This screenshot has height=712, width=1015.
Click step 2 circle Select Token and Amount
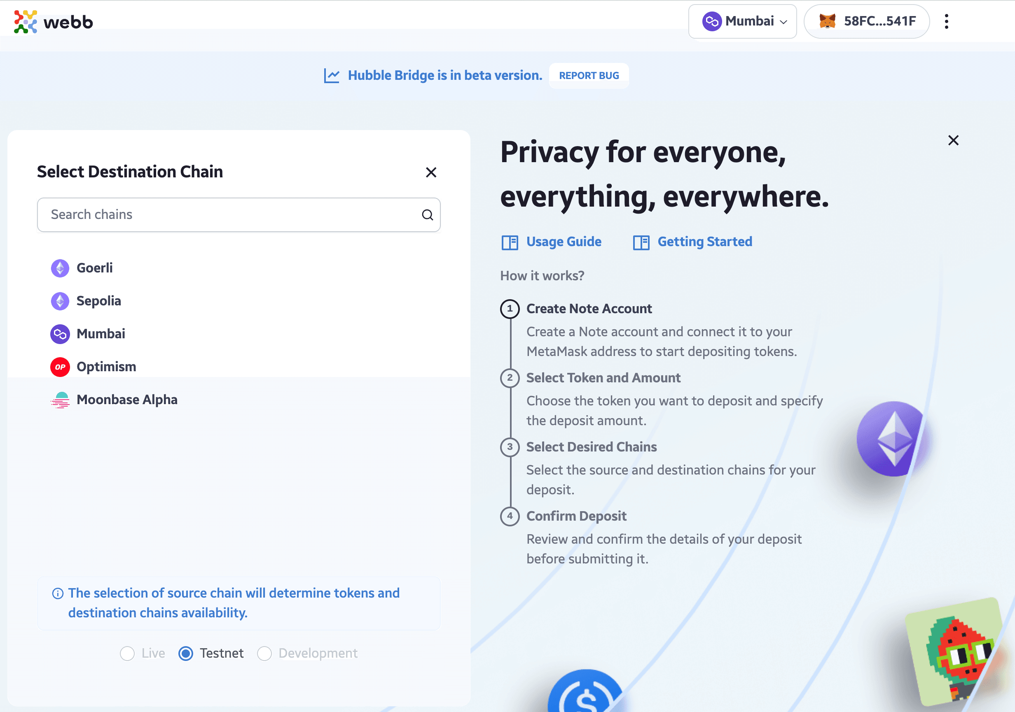(510, 378)
